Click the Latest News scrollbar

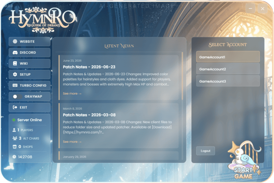click(x=182, y=76)
